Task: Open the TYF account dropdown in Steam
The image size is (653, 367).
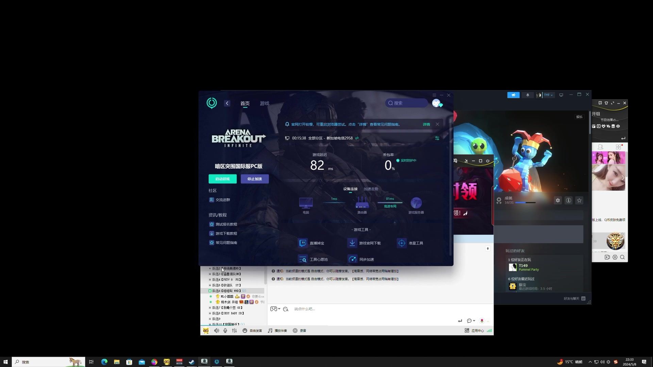Action: coord(548,95)
